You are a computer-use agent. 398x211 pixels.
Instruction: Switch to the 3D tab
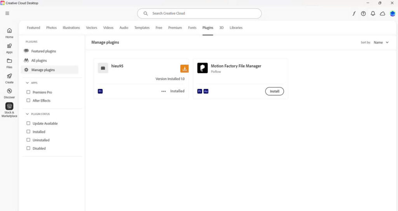(x=222, y=28)
